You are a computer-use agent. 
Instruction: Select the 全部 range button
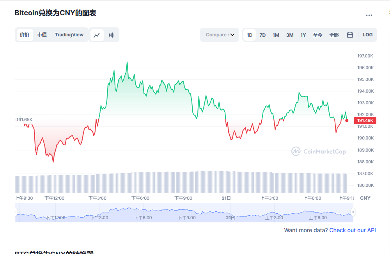tap(334, 35)
